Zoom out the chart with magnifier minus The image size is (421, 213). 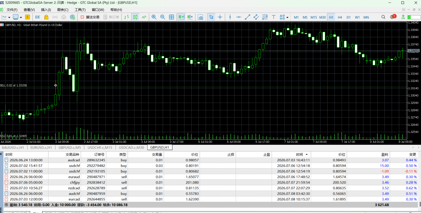163,17
